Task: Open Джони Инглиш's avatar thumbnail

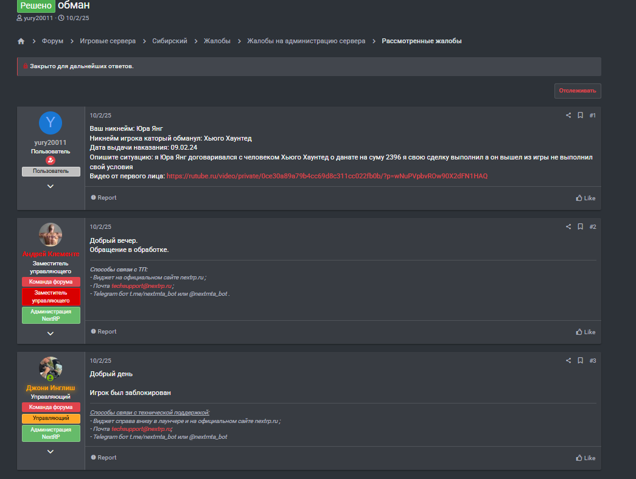Action: [x=51, y=368]
